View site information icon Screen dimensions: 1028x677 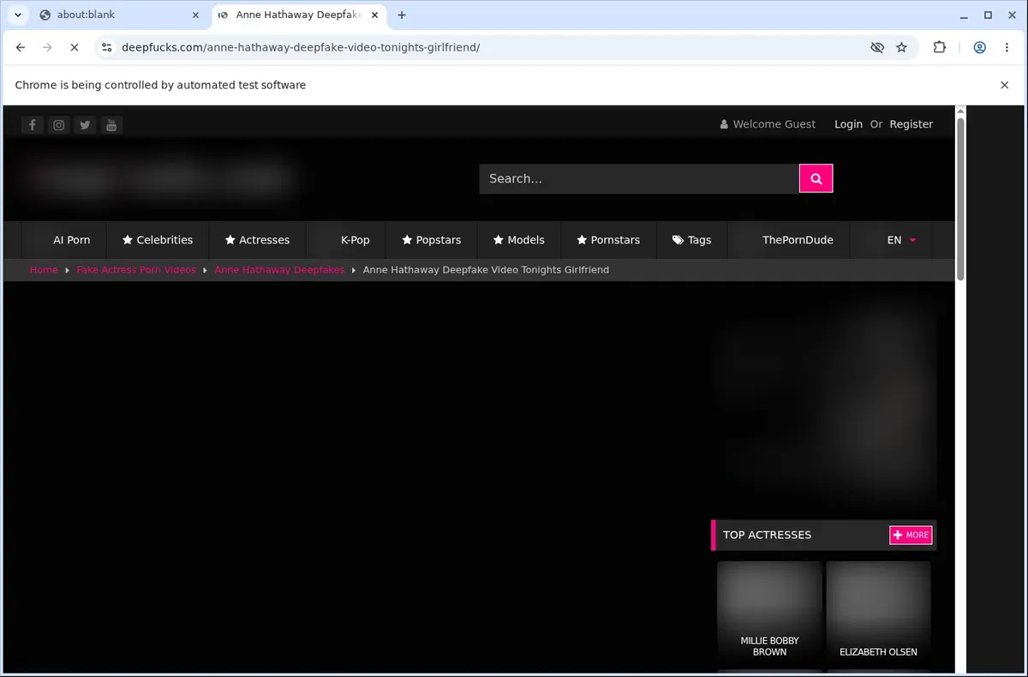tap(106, 48)
